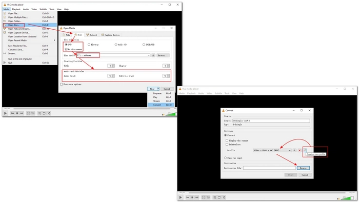Stop playback in window behind Open Media dialog
Viewport: 359px width, 202px height.
(17, 113)
